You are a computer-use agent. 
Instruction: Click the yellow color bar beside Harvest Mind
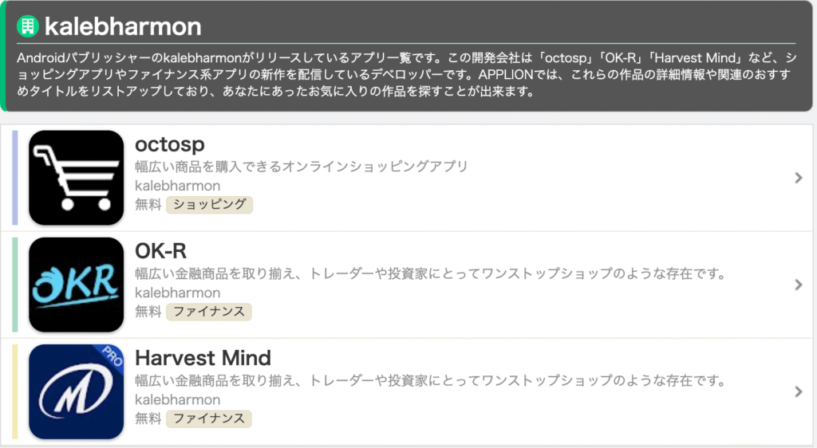pos(15,391)
